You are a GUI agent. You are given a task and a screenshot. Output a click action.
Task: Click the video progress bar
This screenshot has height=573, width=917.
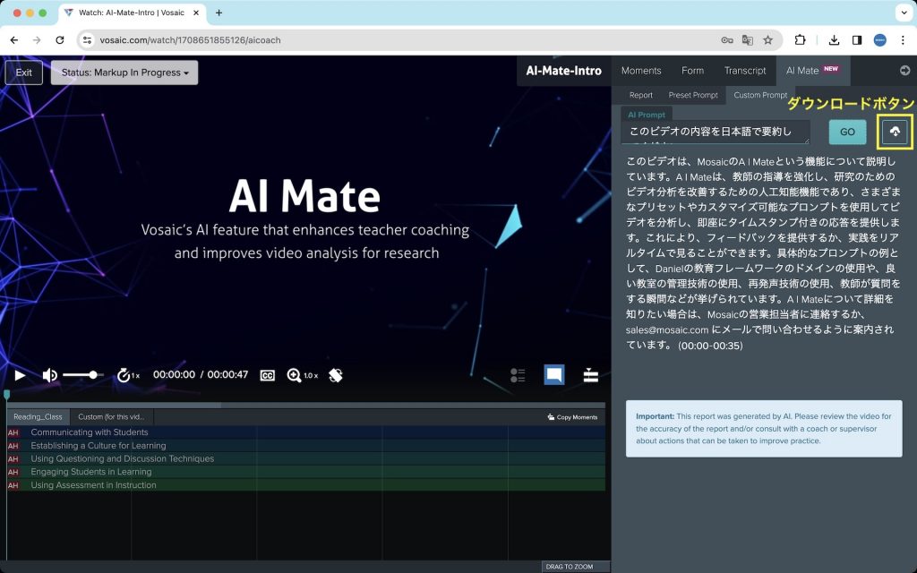tap(305, 405)
